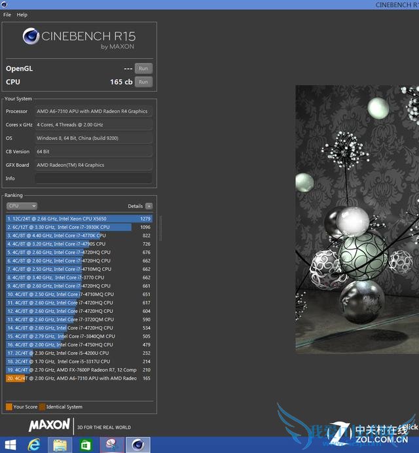This screenshot has height=453, width=419.
Task: Open the File menu
Action: click(7, 14)
